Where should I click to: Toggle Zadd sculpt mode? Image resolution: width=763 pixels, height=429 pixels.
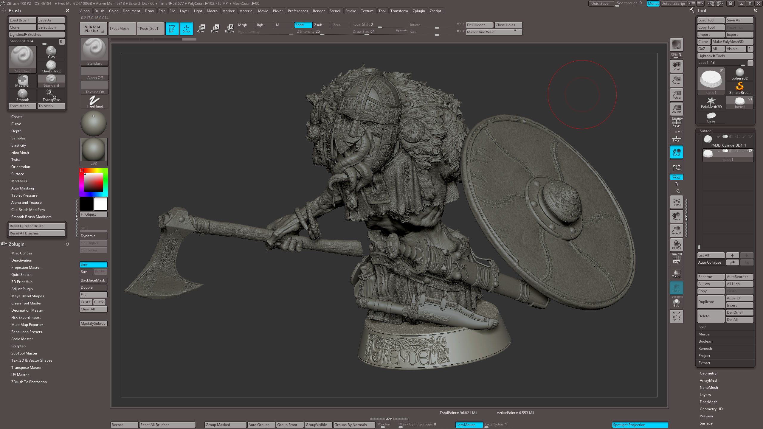(x=303, y=25)
